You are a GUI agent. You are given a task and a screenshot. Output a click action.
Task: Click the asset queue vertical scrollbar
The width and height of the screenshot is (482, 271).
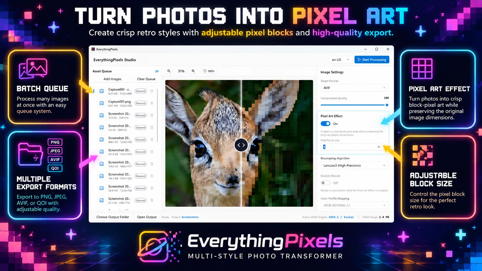tap(157, 115)
